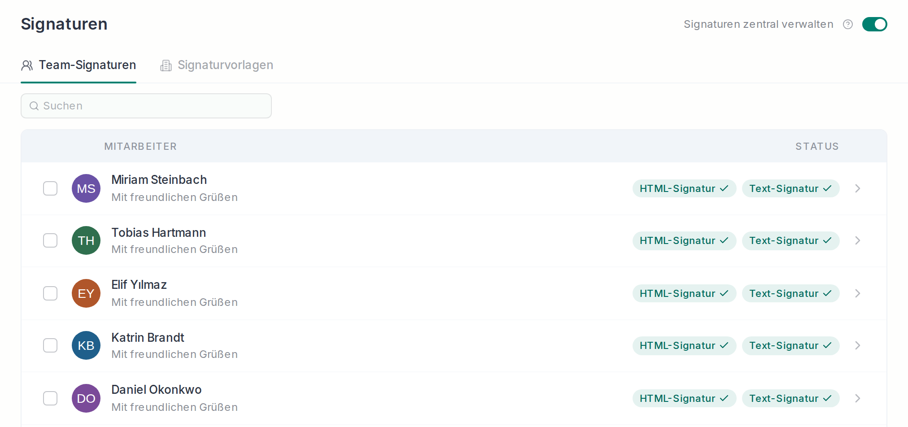Click the DO avatar of Daniel Okonkwo
The width and height of the screenshot is (908, 427).
tap(86, 398)
